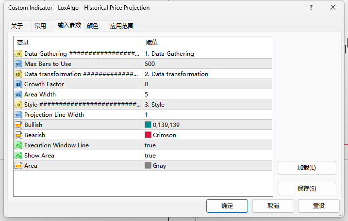Click the 取消 button
348x221 pixels.
coord(273,206)
